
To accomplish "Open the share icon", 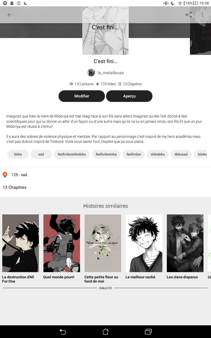I will coord(189,15).
